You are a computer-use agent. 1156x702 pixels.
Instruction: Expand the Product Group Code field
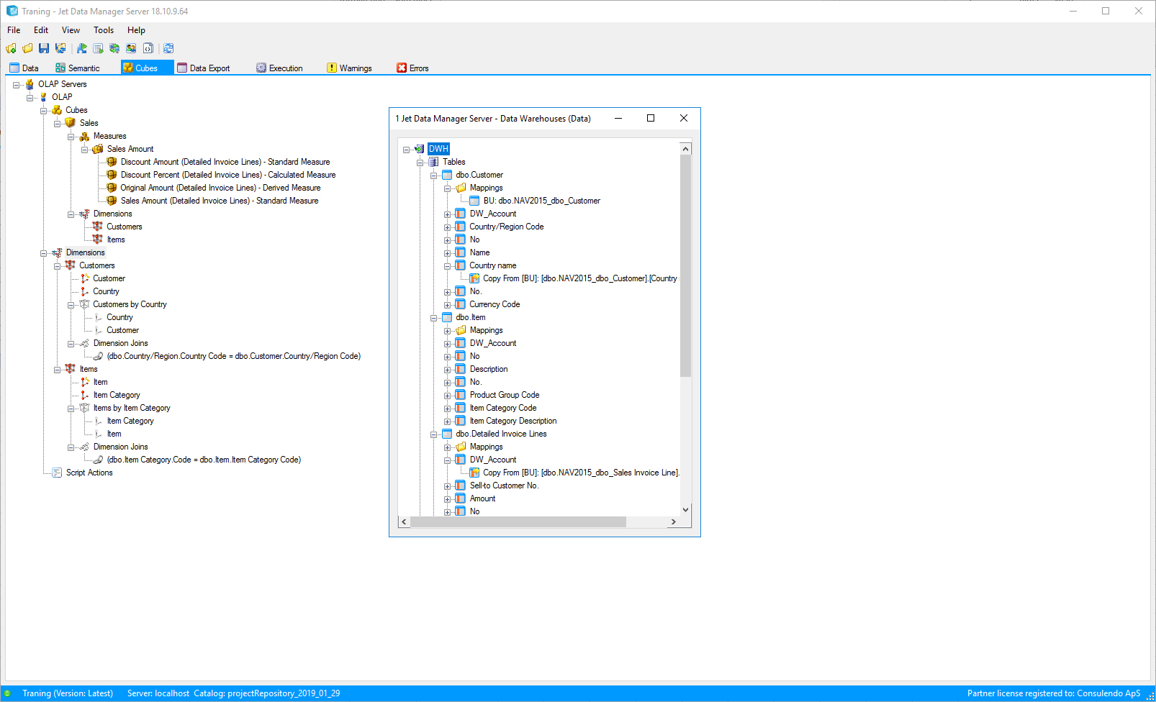[x=447, y=396]
